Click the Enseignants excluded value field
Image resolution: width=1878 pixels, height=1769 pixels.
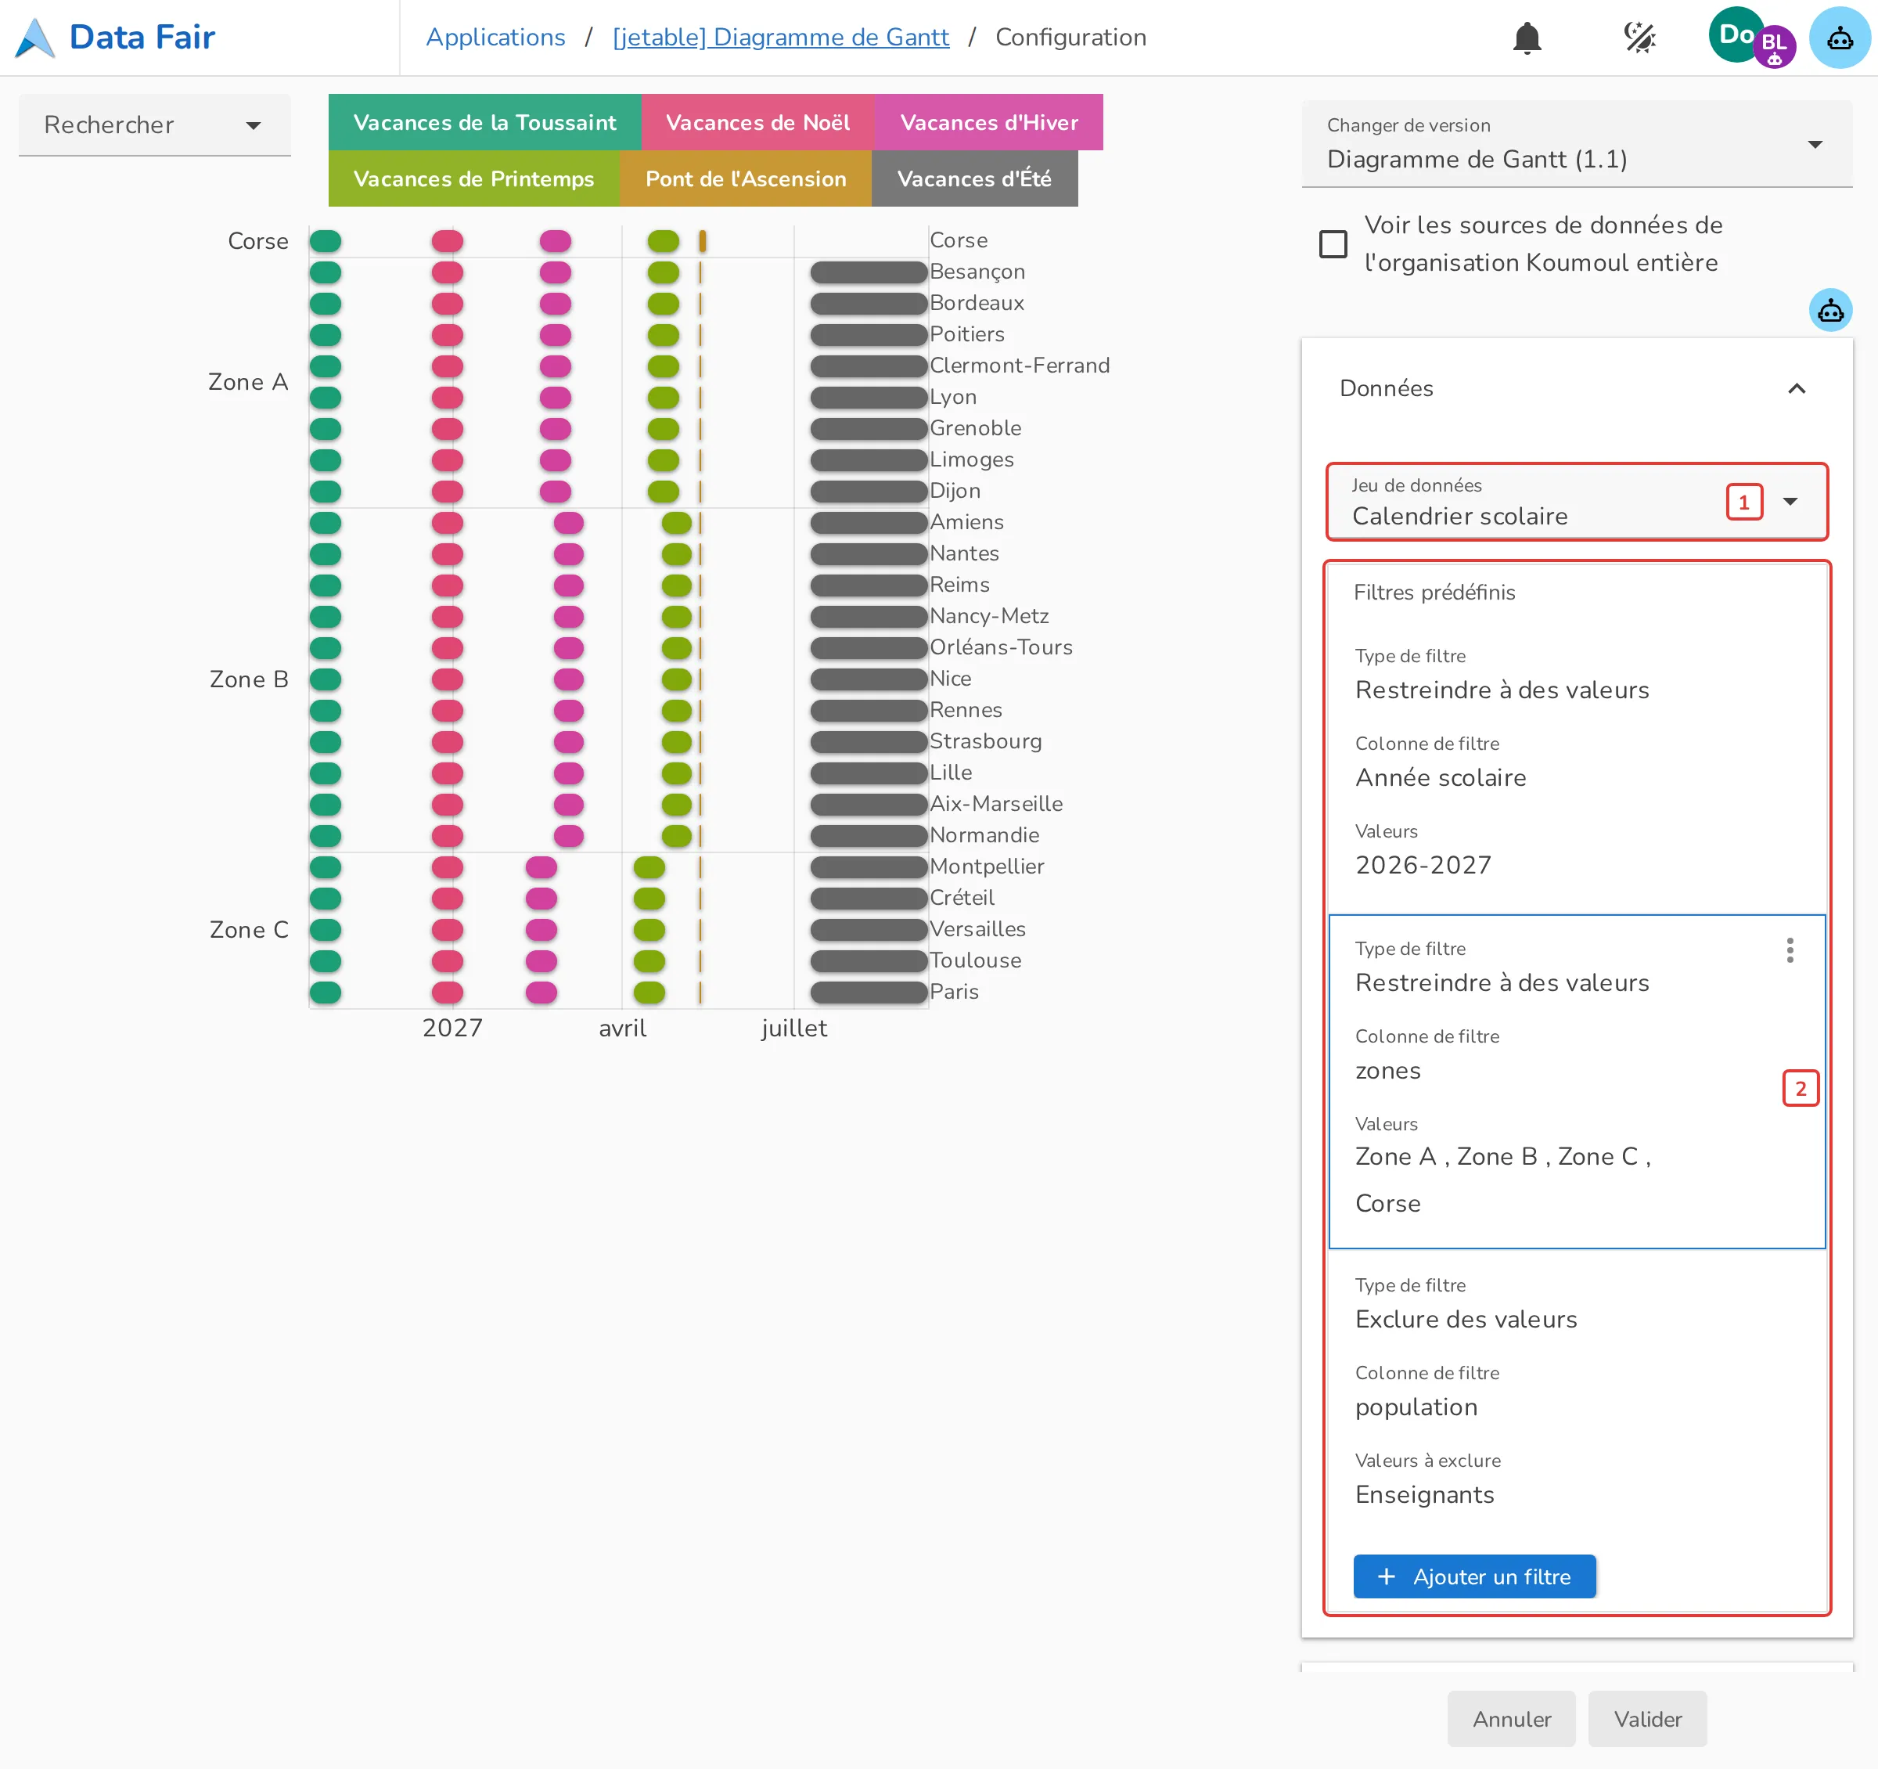coord(1576,1480)
